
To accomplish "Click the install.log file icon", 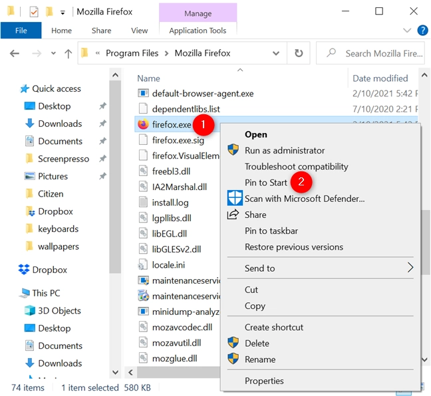I will point(143,203).
